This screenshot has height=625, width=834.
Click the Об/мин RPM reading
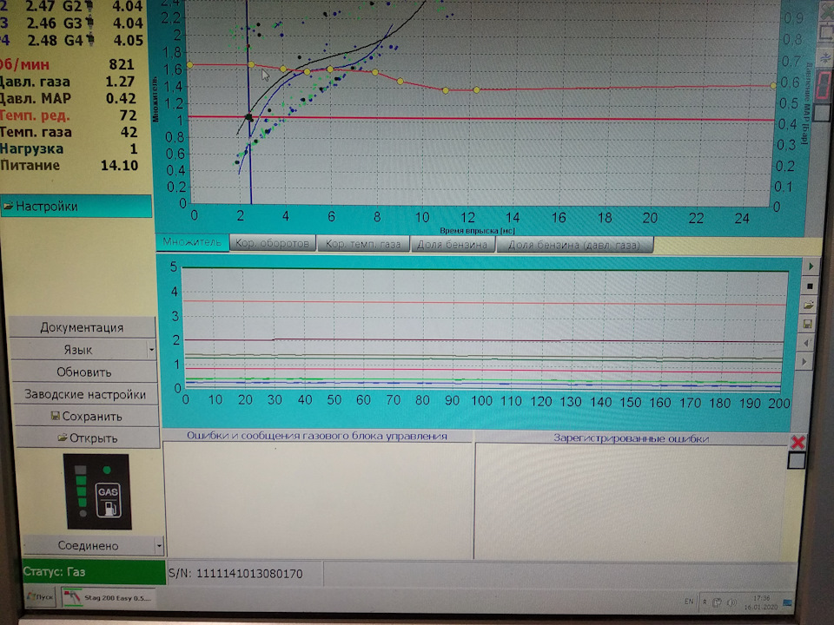tap(122, 64)
